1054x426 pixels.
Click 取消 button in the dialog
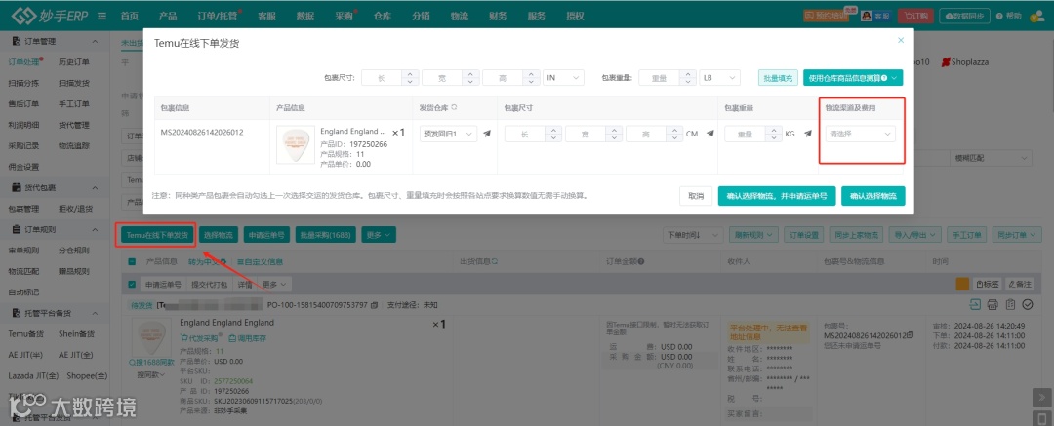click(696, 196)
